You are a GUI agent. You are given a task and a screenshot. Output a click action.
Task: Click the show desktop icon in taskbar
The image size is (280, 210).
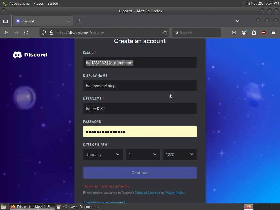click(3, 207)
